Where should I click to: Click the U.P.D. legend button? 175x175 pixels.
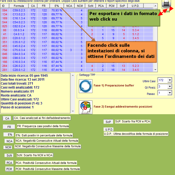click(x=109, y=129)
